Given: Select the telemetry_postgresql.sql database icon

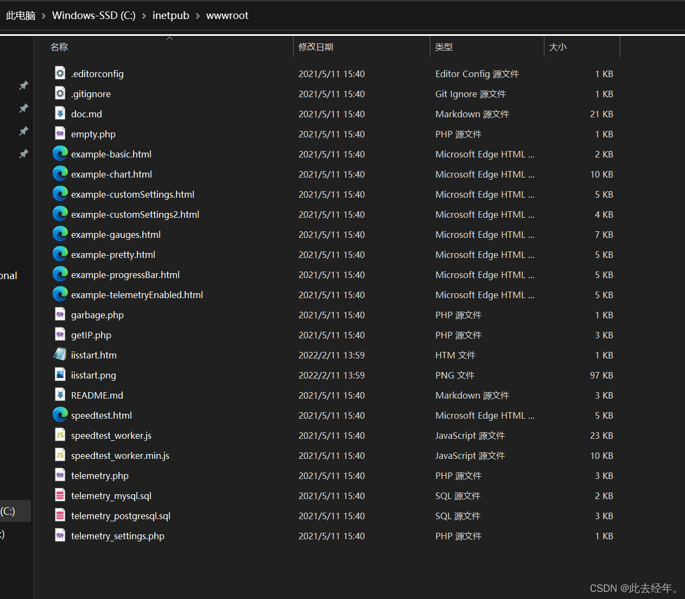Looking at the screenshot, I should (60, 515).
